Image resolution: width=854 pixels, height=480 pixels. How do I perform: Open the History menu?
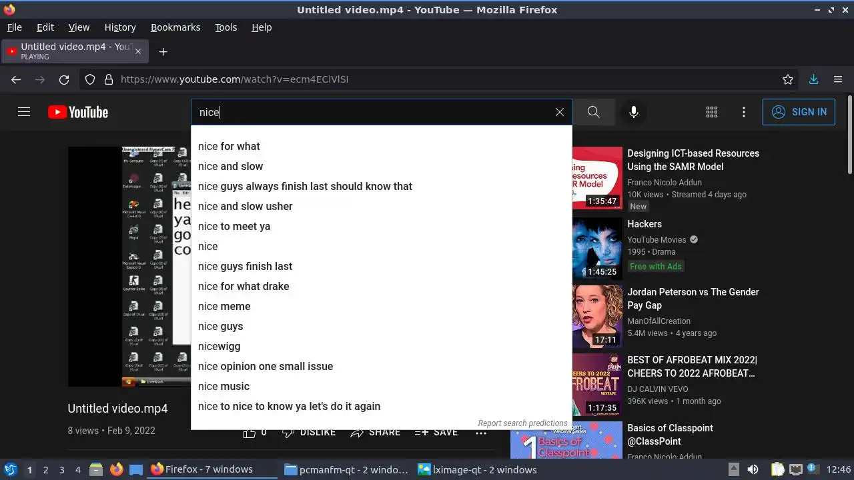(x=120, y=27)
